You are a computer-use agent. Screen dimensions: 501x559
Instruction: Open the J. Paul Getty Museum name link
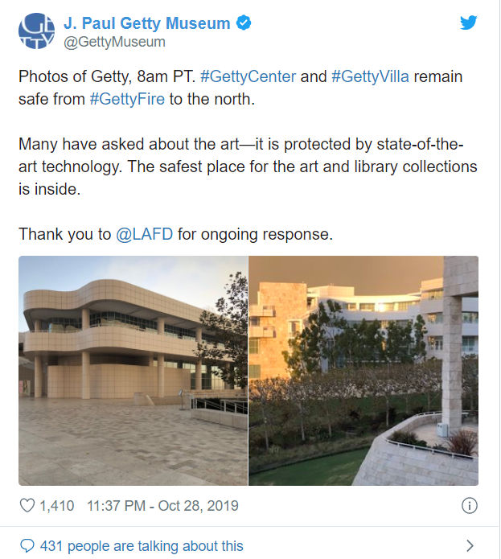click(x=146, y=23)
